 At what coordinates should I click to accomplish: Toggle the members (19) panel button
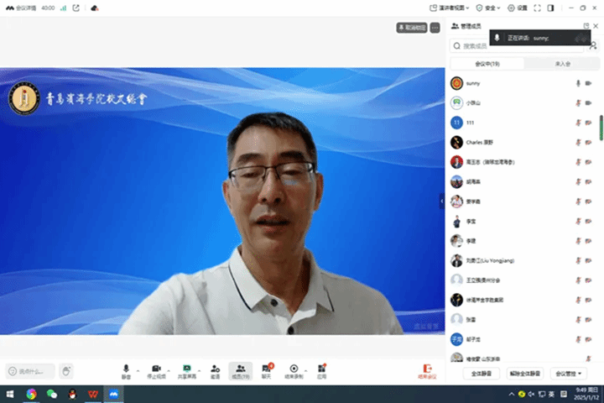[241, 371]
